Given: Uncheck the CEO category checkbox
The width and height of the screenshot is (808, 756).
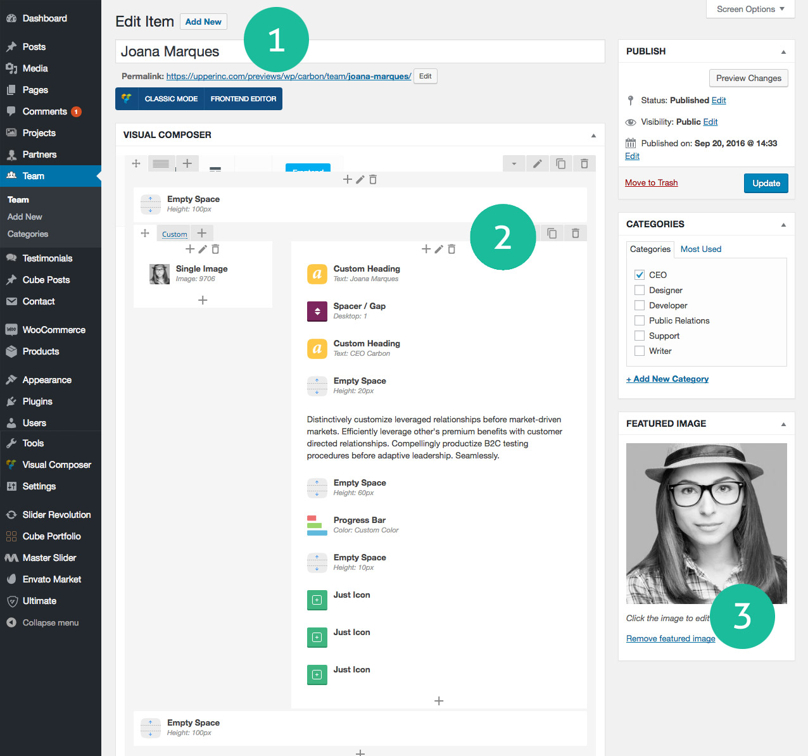Looking at the screenshot, I should 640,275.
